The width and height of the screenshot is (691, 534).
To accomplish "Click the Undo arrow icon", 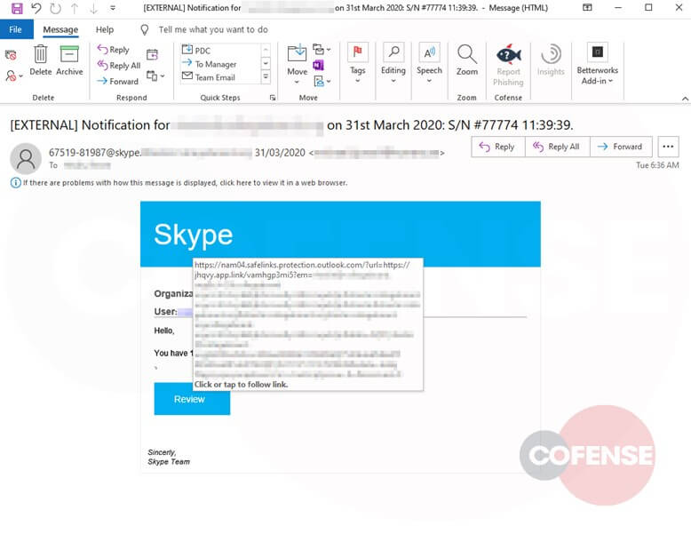I will [x=36, y=8].
